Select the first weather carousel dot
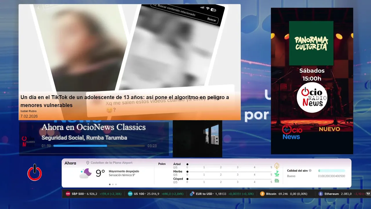The height and width of the screenshot is (209, 371). tap(110, 184)
